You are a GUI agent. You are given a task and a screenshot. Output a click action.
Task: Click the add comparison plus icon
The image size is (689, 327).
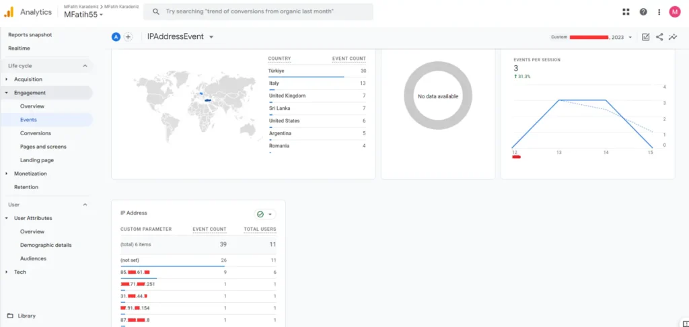(x=128, y=37)
